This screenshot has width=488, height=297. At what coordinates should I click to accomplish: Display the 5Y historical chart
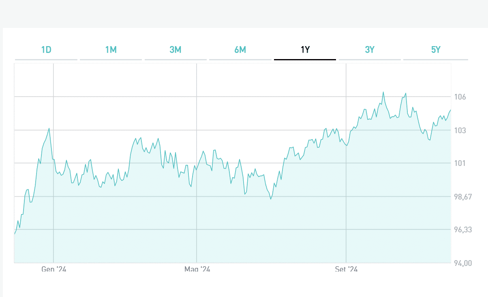(435, 50)
